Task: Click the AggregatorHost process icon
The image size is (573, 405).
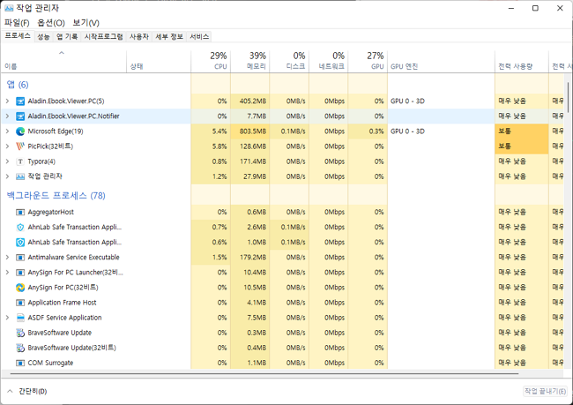Action: click(20, 212)
